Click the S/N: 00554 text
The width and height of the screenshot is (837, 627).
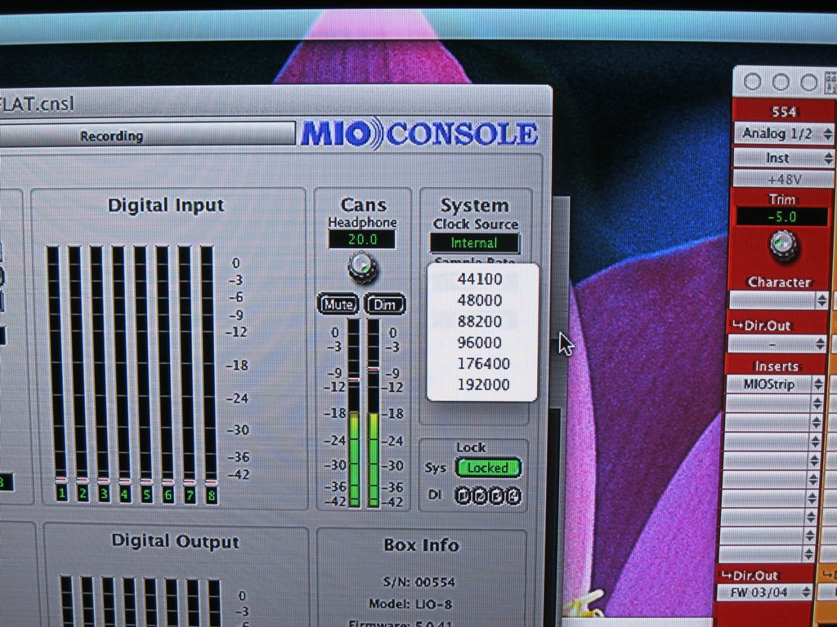tap(419, 581)
